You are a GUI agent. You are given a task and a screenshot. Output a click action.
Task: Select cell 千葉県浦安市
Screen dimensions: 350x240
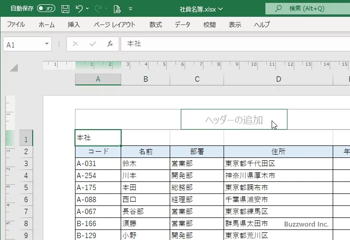(x=278, y=200)
